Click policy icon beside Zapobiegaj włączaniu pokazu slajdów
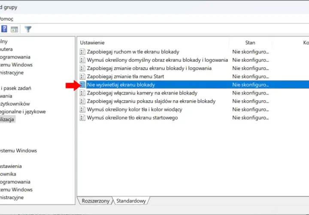This screenshot has height=215, width=309. point(82,101)
